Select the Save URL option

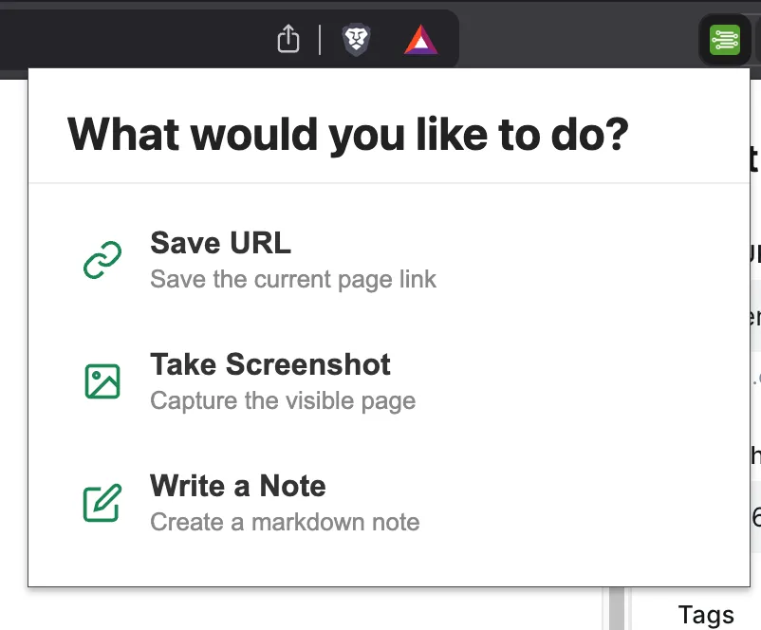[x=389, y=260]
